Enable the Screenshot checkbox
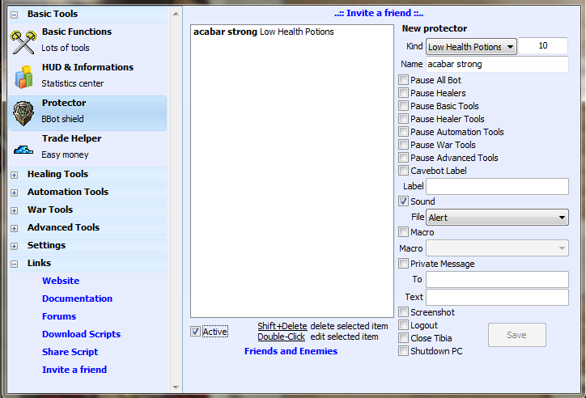Image resolution: width=586 pixels, height=398 pixels. tap(404, 312)
